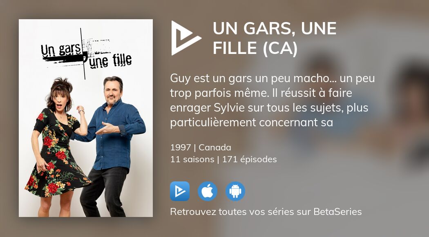Click the series synopsis paragraph
Screen dimensions: 429x237
coord(272,100)
